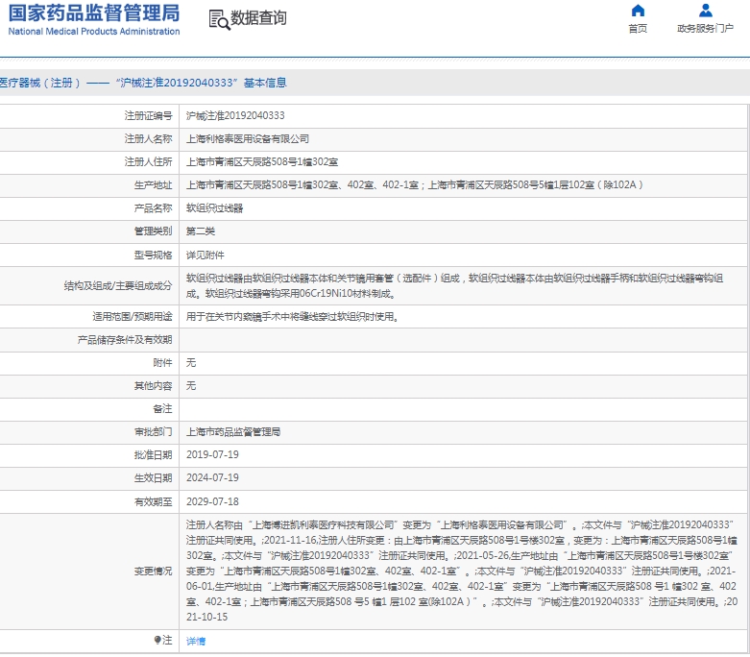Select the 变更情况 change history paragraph
750x657 pixels.
point(462,571)
